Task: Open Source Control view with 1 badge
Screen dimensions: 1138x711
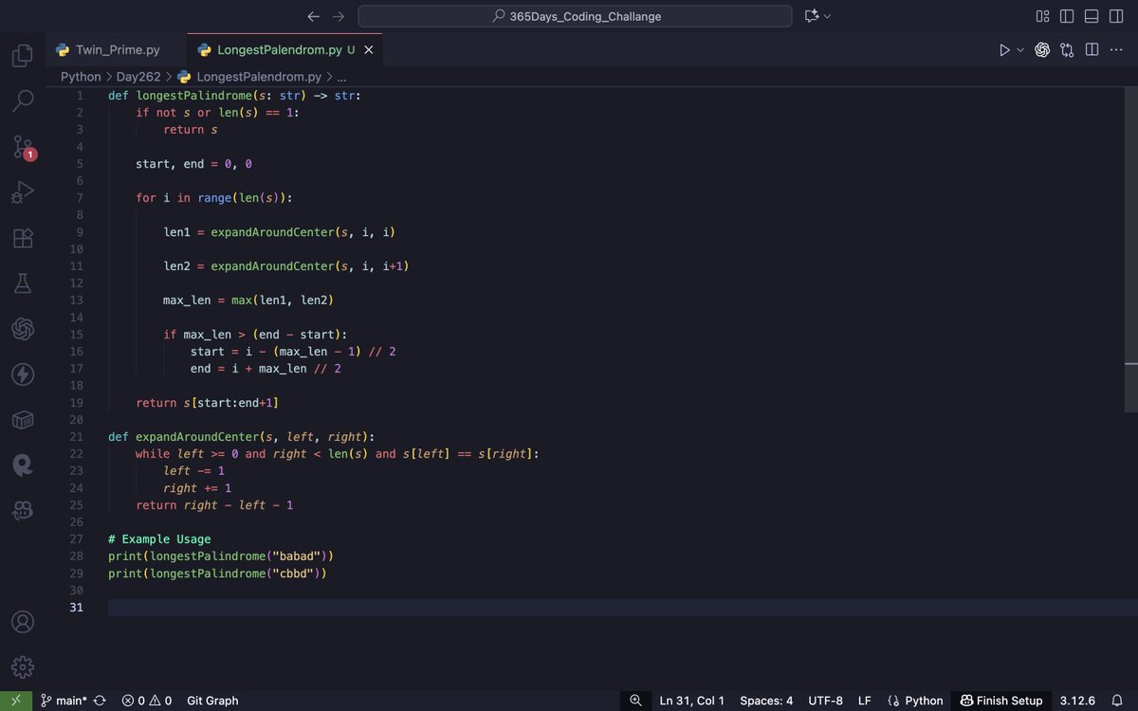Action: pos(23,147)
